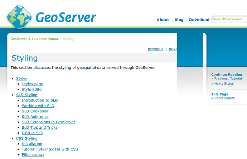The image size is (247, 159).
Task: Go to the previous page link
Action: (x=155, y=49)
